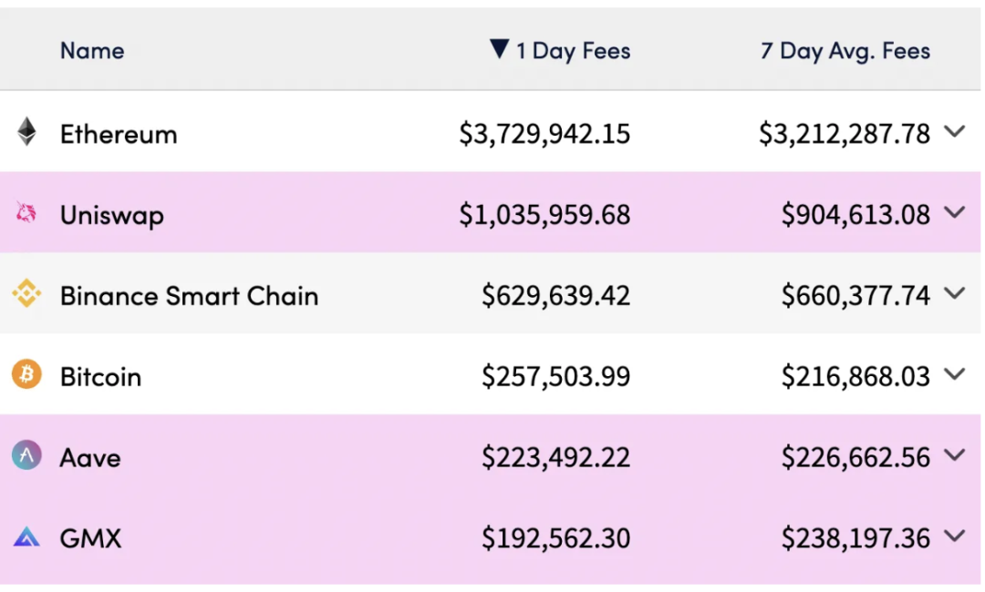Click the Ethereum diamond logo icon
Screen dimensions: 985x592
click(x=27, y=133)
